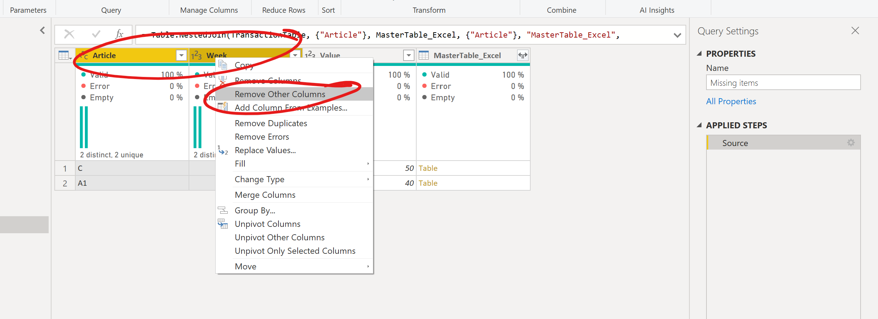The image size is (878, 319).
Task: Select Add Column From Examples... entry
Action: click(294, 108)
